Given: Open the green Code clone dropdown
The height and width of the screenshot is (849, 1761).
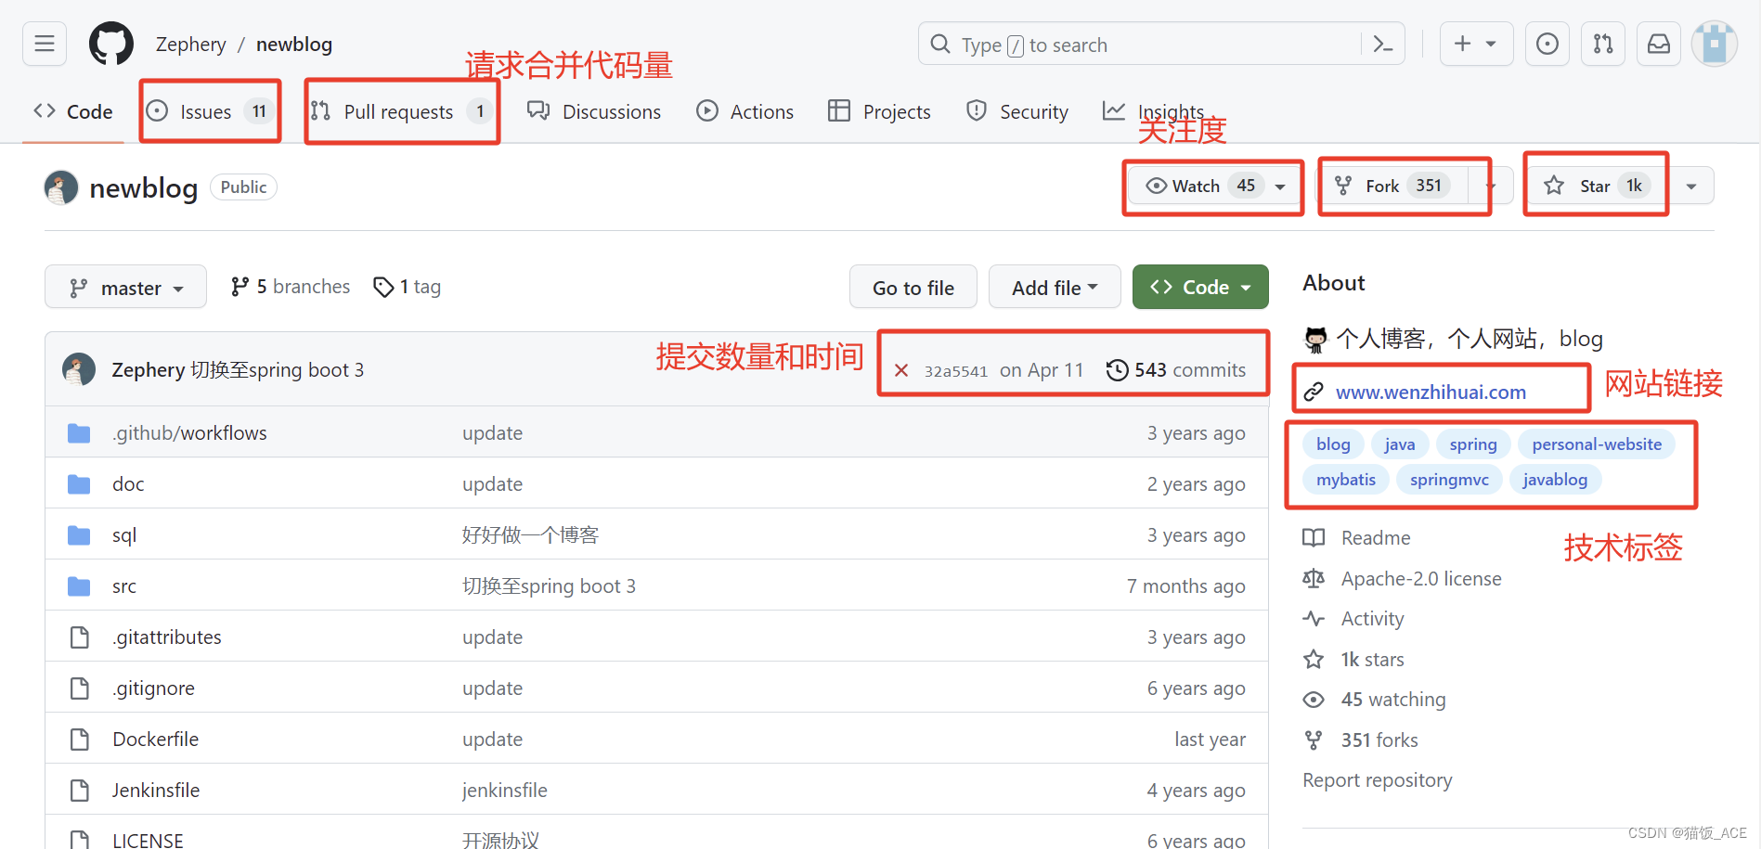Looking at the screenshot, I should click(x=1200, y=288).
